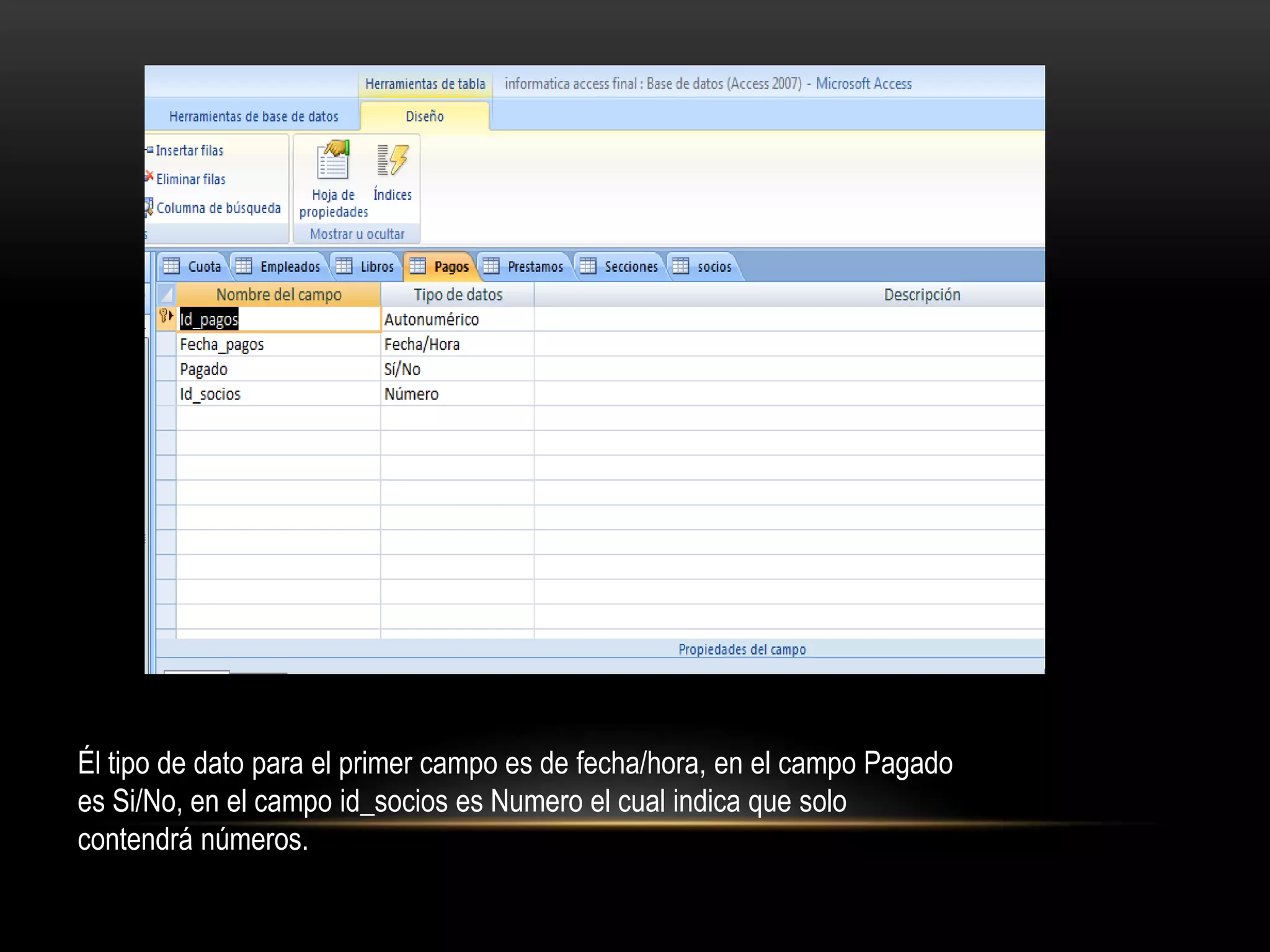Screen dimensions: 1270x952
Task: Click the Nombre del campo column header
Action: (x=278, y=295)
